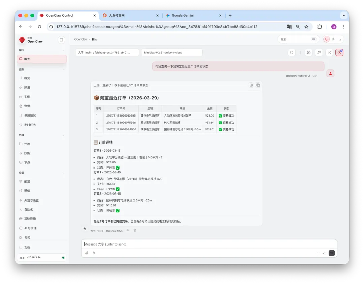Open the 自动化 automation page

pos(28,210)
